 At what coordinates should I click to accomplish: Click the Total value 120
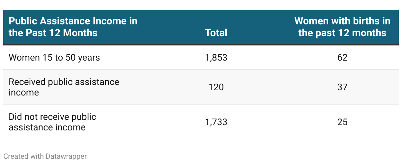216,87
